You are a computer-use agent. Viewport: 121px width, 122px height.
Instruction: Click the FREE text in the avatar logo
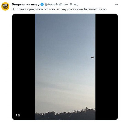[x=5, y=5]
